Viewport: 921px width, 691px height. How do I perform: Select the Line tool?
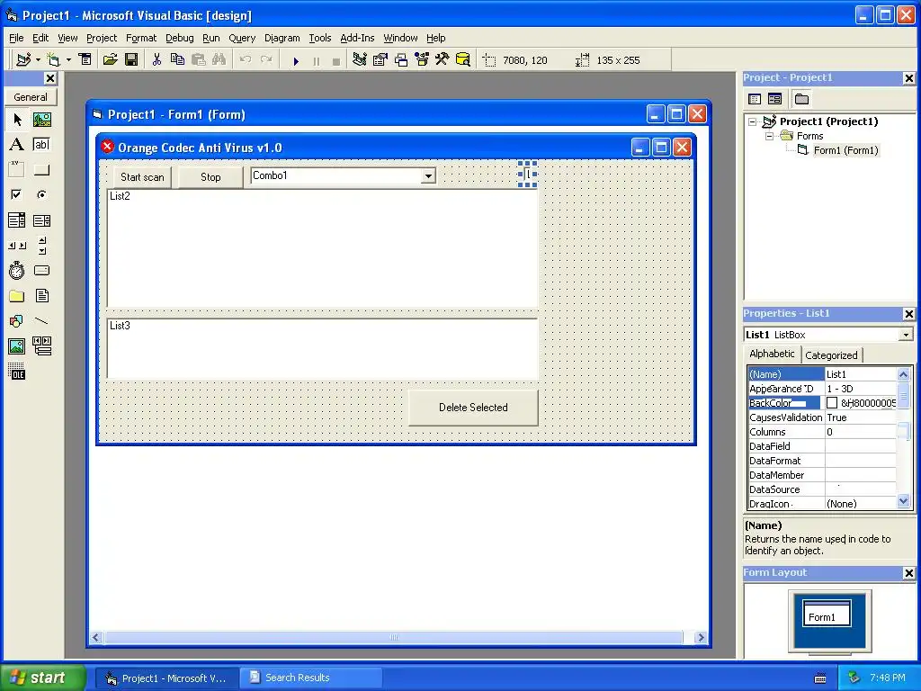pyautogui.click(x=41, y=321)
